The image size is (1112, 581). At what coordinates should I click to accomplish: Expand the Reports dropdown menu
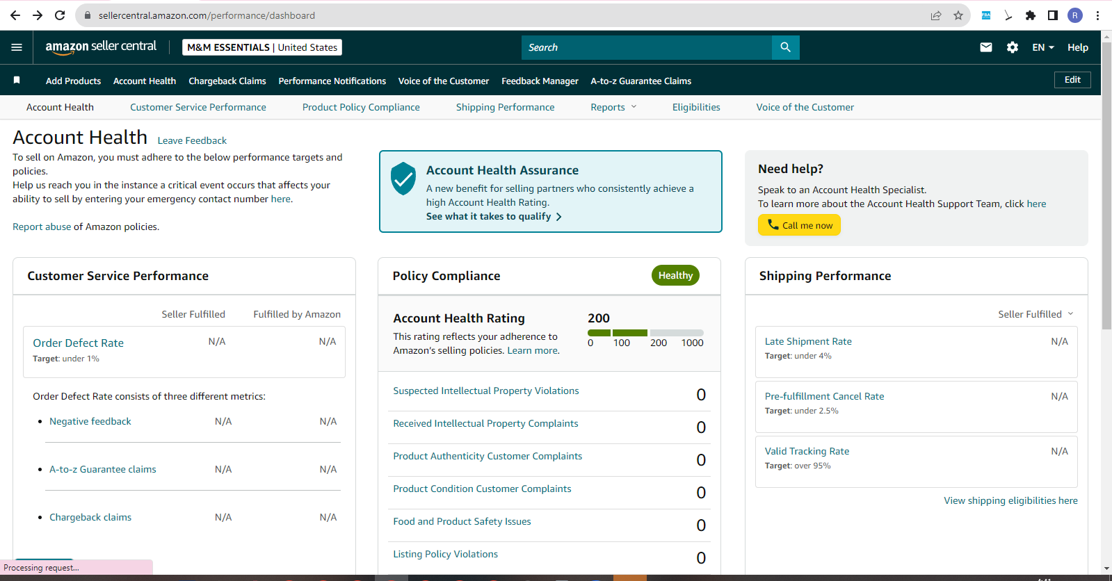point(613,107)
